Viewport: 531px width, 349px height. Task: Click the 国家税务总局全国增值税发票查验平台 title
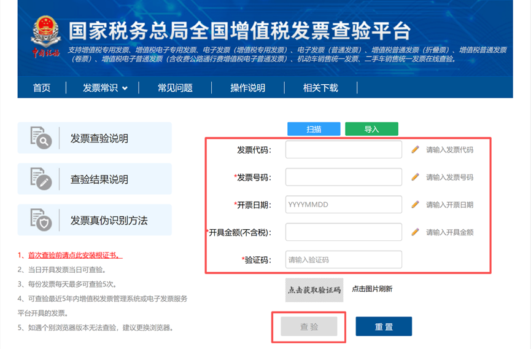click(239, 31)
